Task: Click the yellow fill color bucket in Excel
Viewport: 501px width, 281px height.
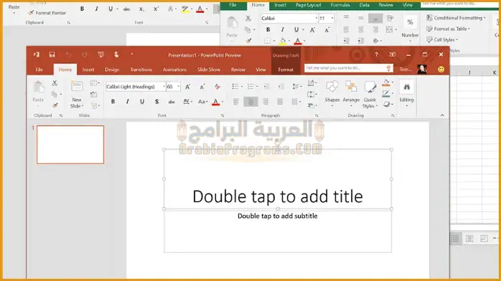Action: [283, 41]
